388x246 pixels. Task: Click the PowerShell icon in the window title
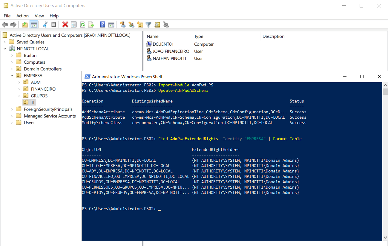coord(87,77)
